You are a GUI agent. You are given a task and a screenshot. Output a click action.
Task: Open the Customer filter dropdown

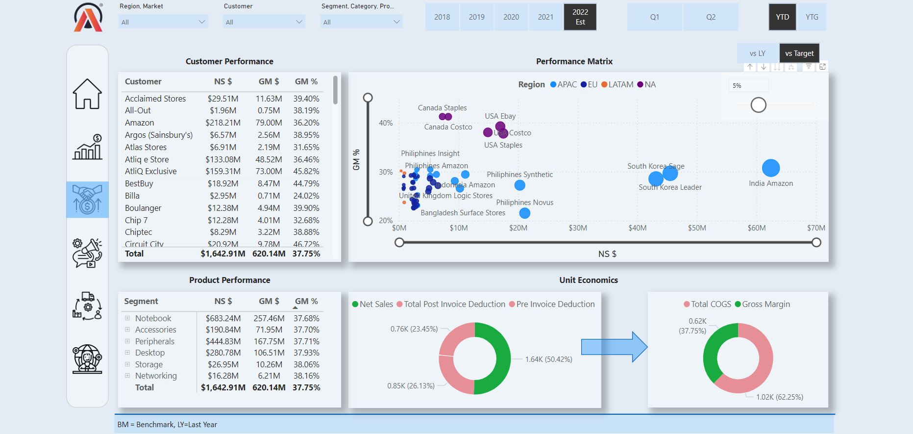tap(264, 22)
